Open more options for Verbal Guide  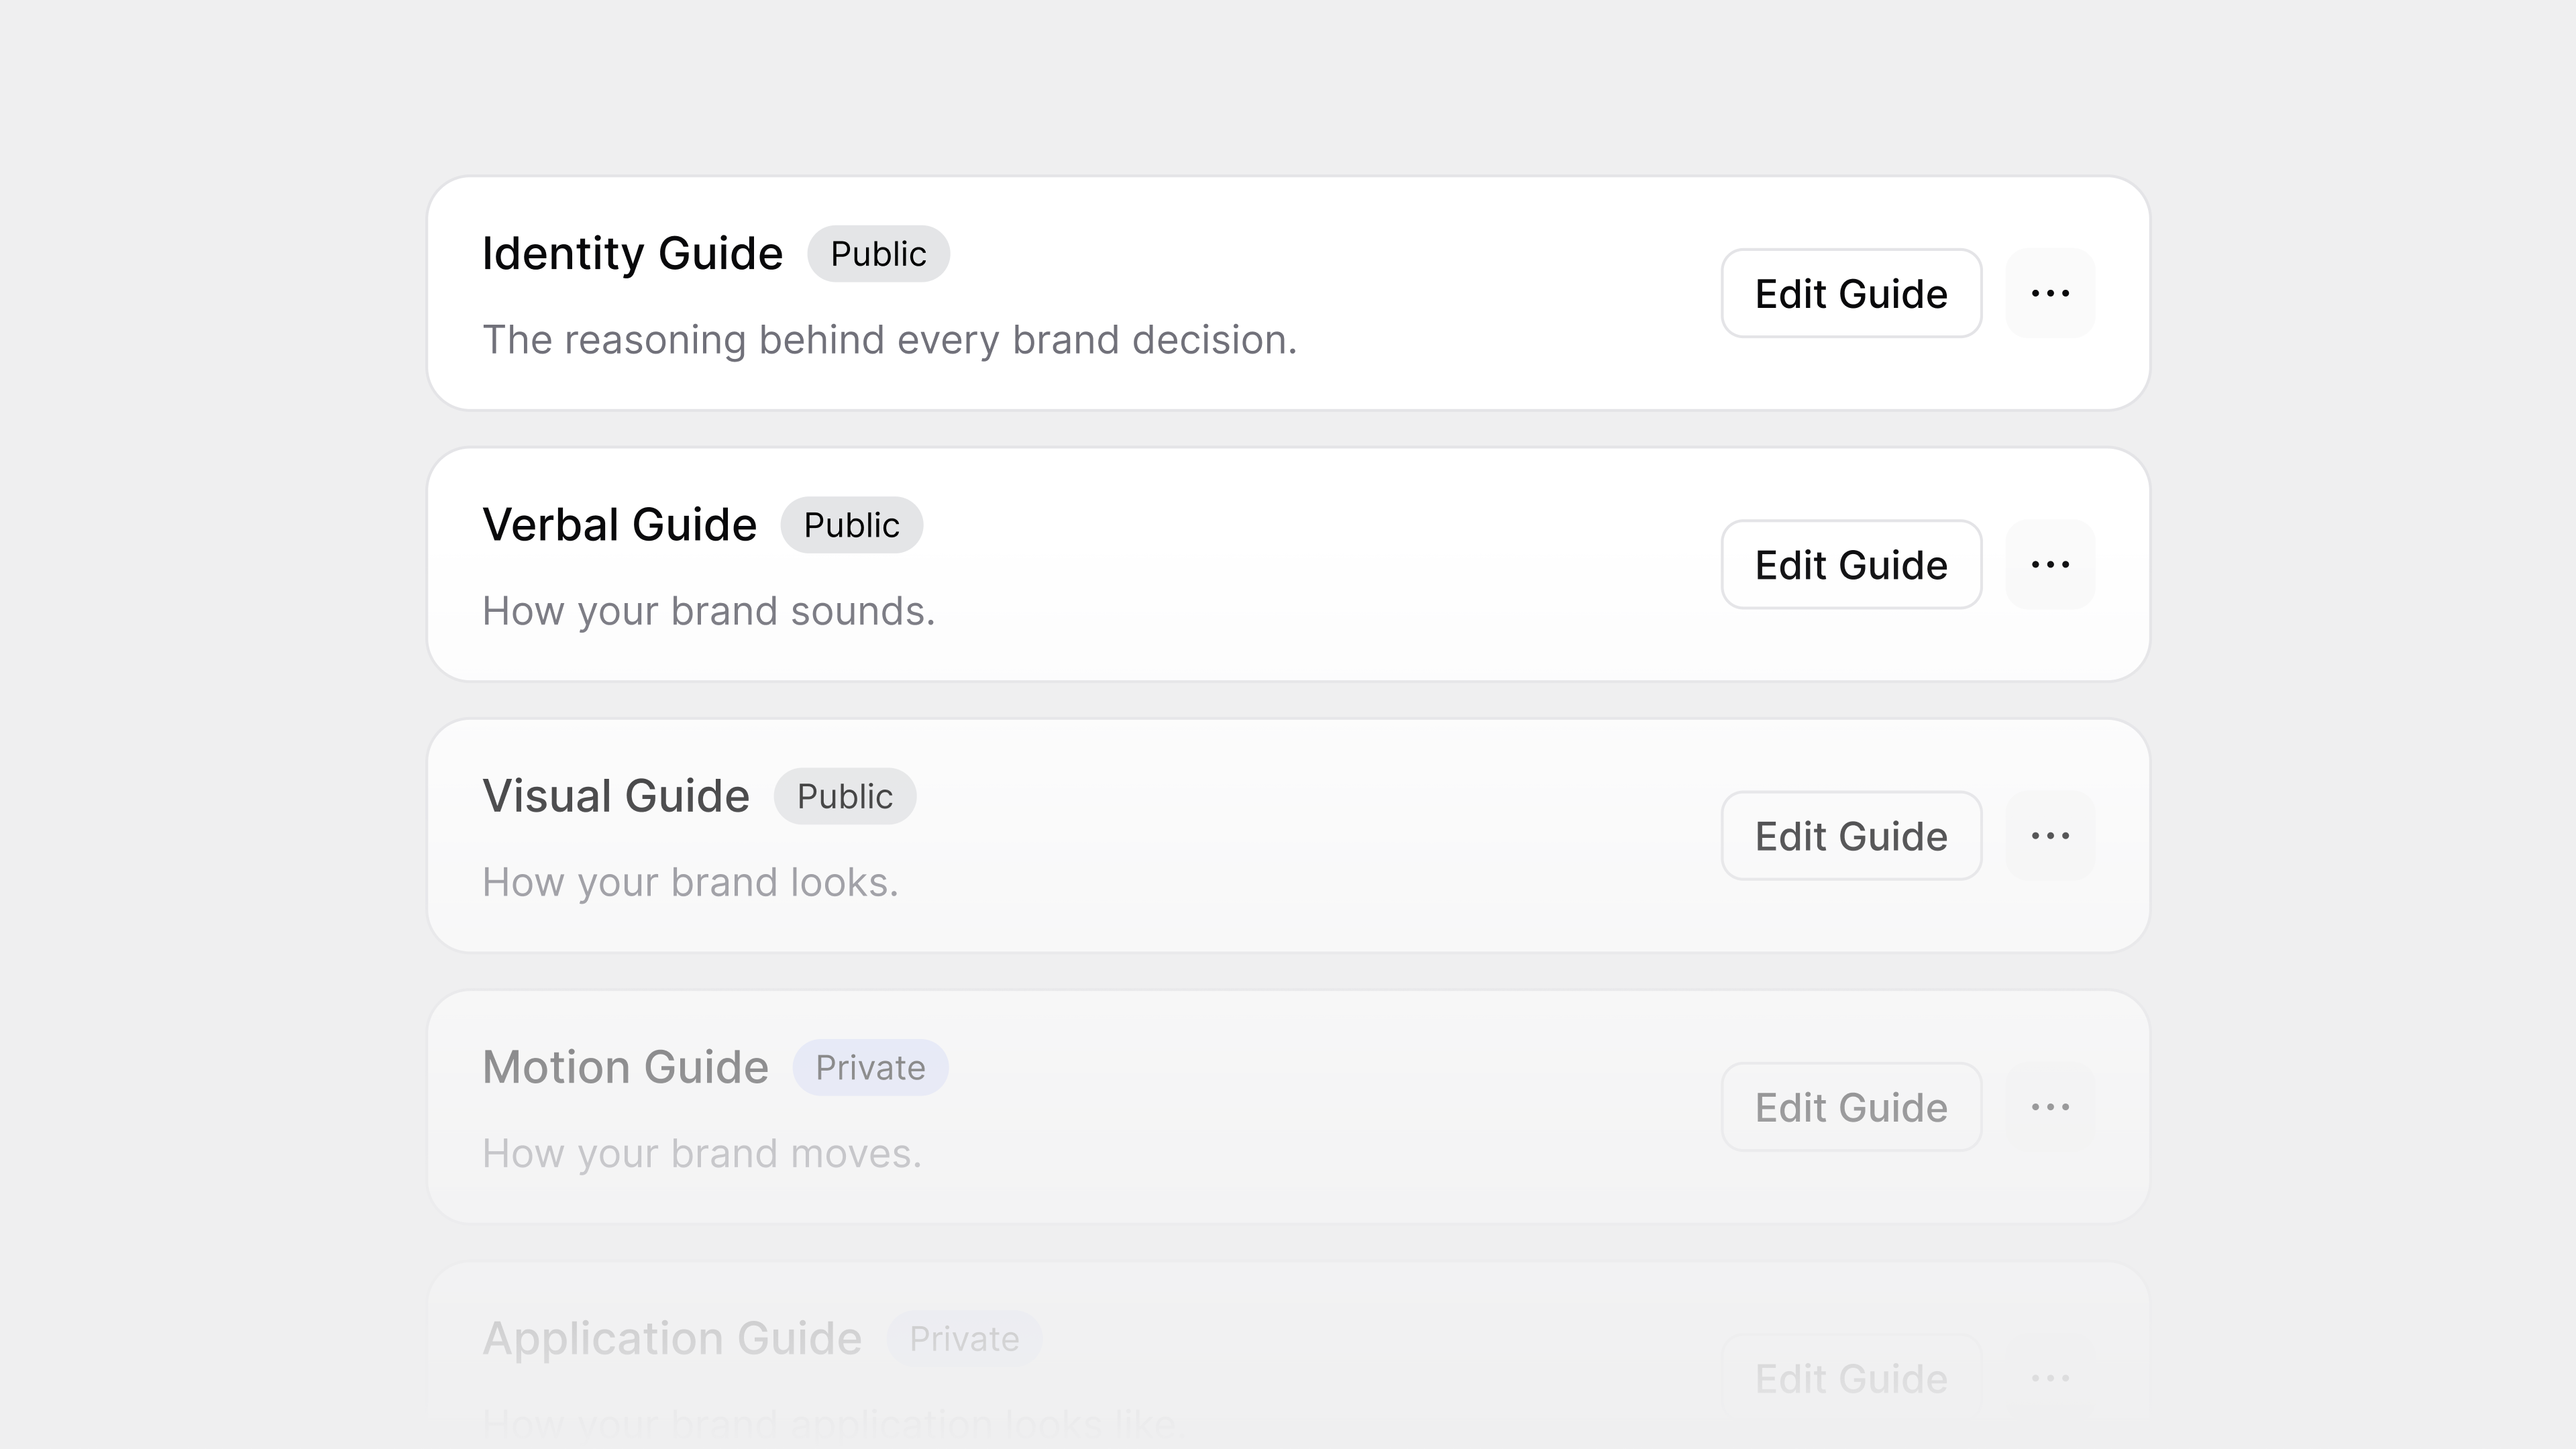tap(2050, 564)
